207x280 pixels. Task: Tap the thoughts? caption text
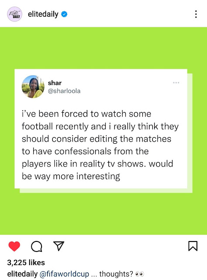click(116, 274)
